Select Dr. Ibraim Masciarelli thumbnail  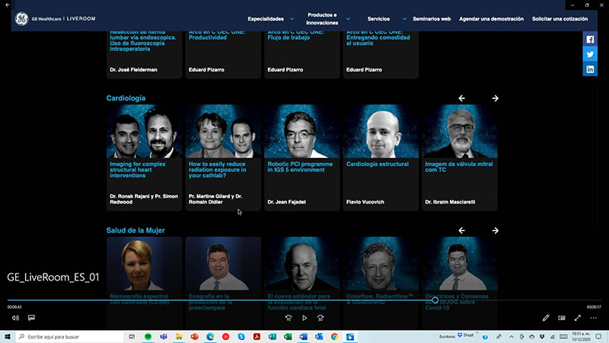click(x=460, y=131)
